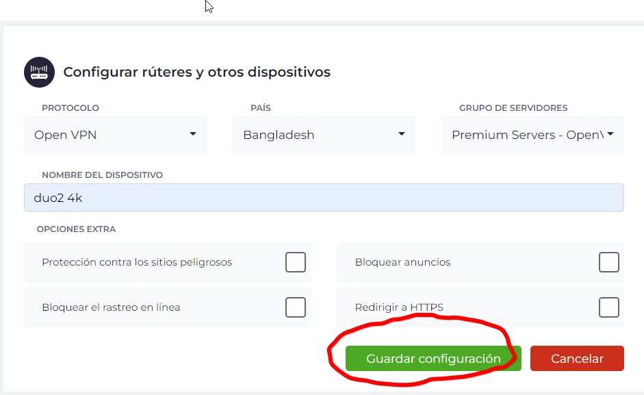644x395 pixels.
Task: Click the Bloquear el rastreo en línea text
Action: 111,307
